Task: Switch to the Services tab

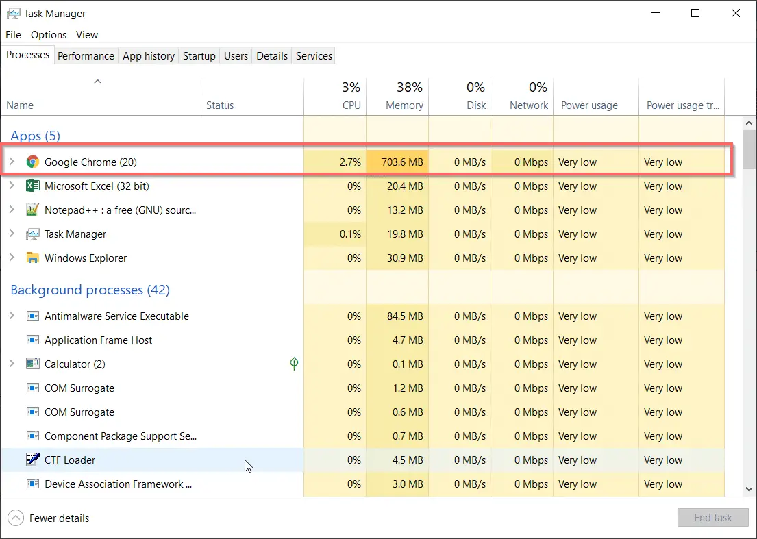Action: [314, 56]
